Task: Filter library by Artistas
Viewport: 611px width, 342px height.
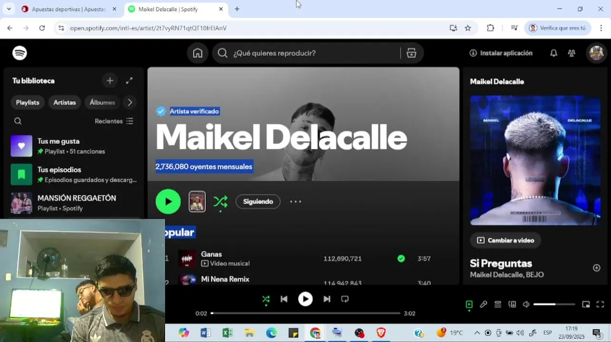Action: [x=65, y=102]
